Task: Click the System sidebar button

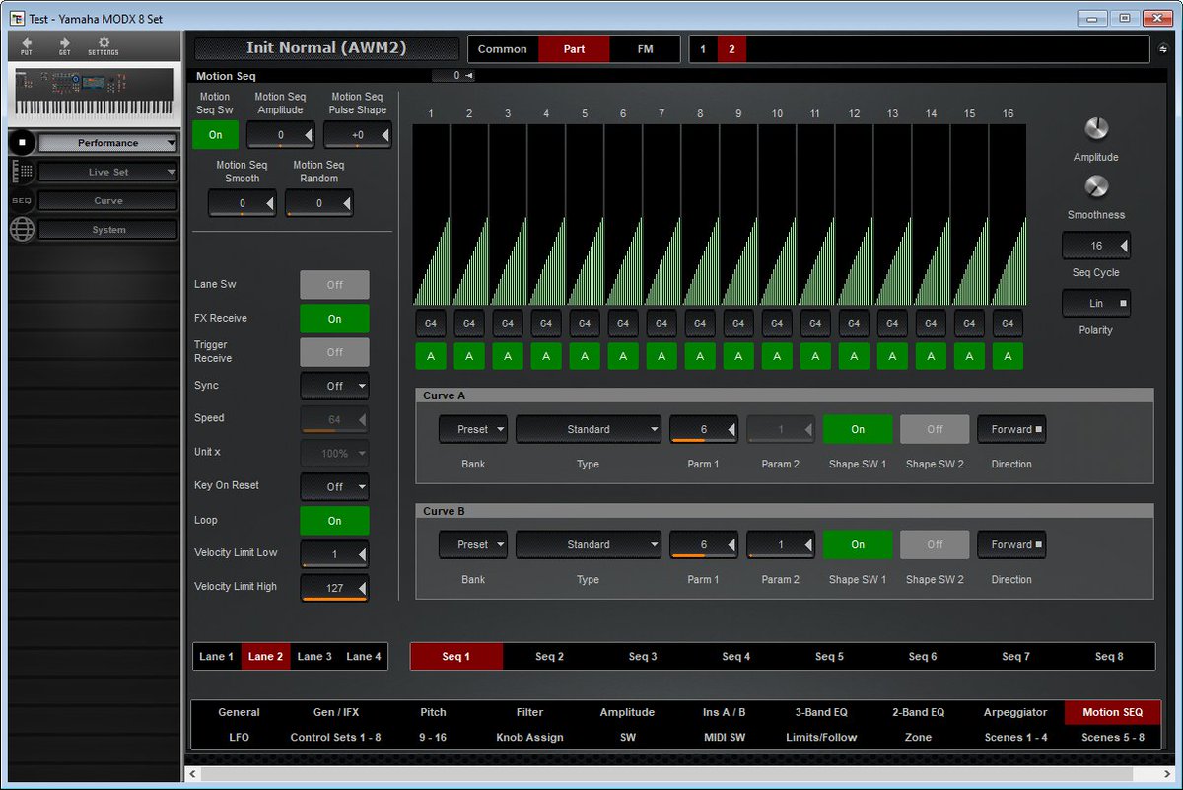Action: pos(108,230)
